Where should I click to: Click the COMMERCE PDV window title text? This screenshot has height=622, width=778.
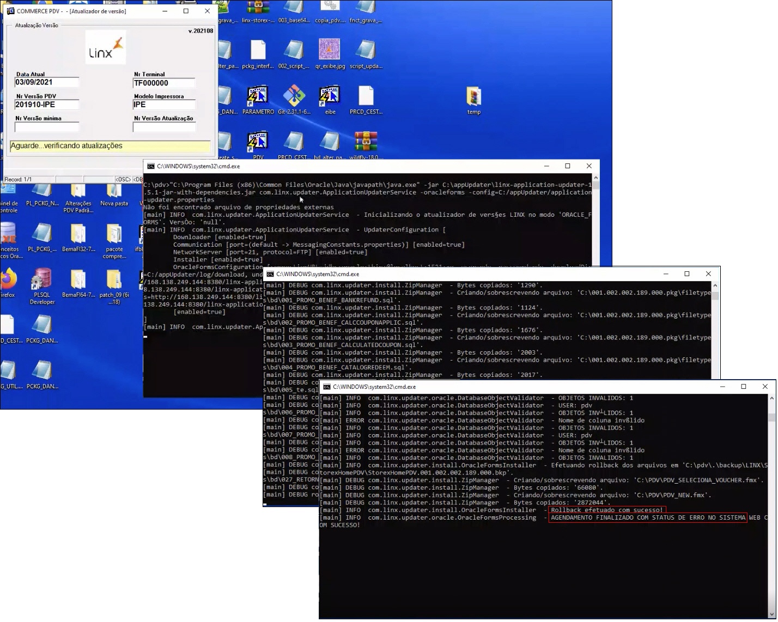pos(71,11)
